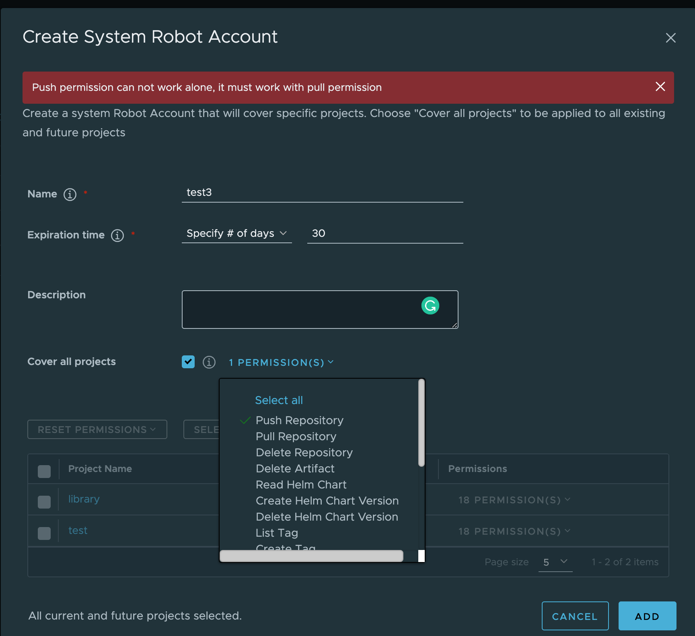Viewport: 695px width, 636px height.
Task: Choose Select all in permissions list
Action: click(x=279, y=400)
